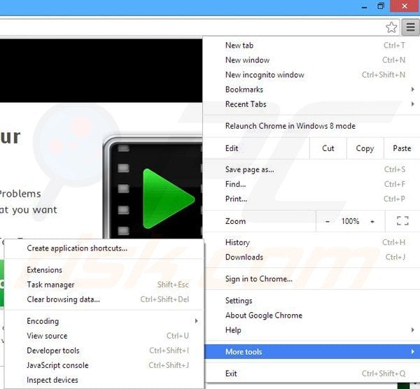This screenshot has width=420, height=389.
Task: Click the fullscreen zoom icon
Action: (402, 221)
